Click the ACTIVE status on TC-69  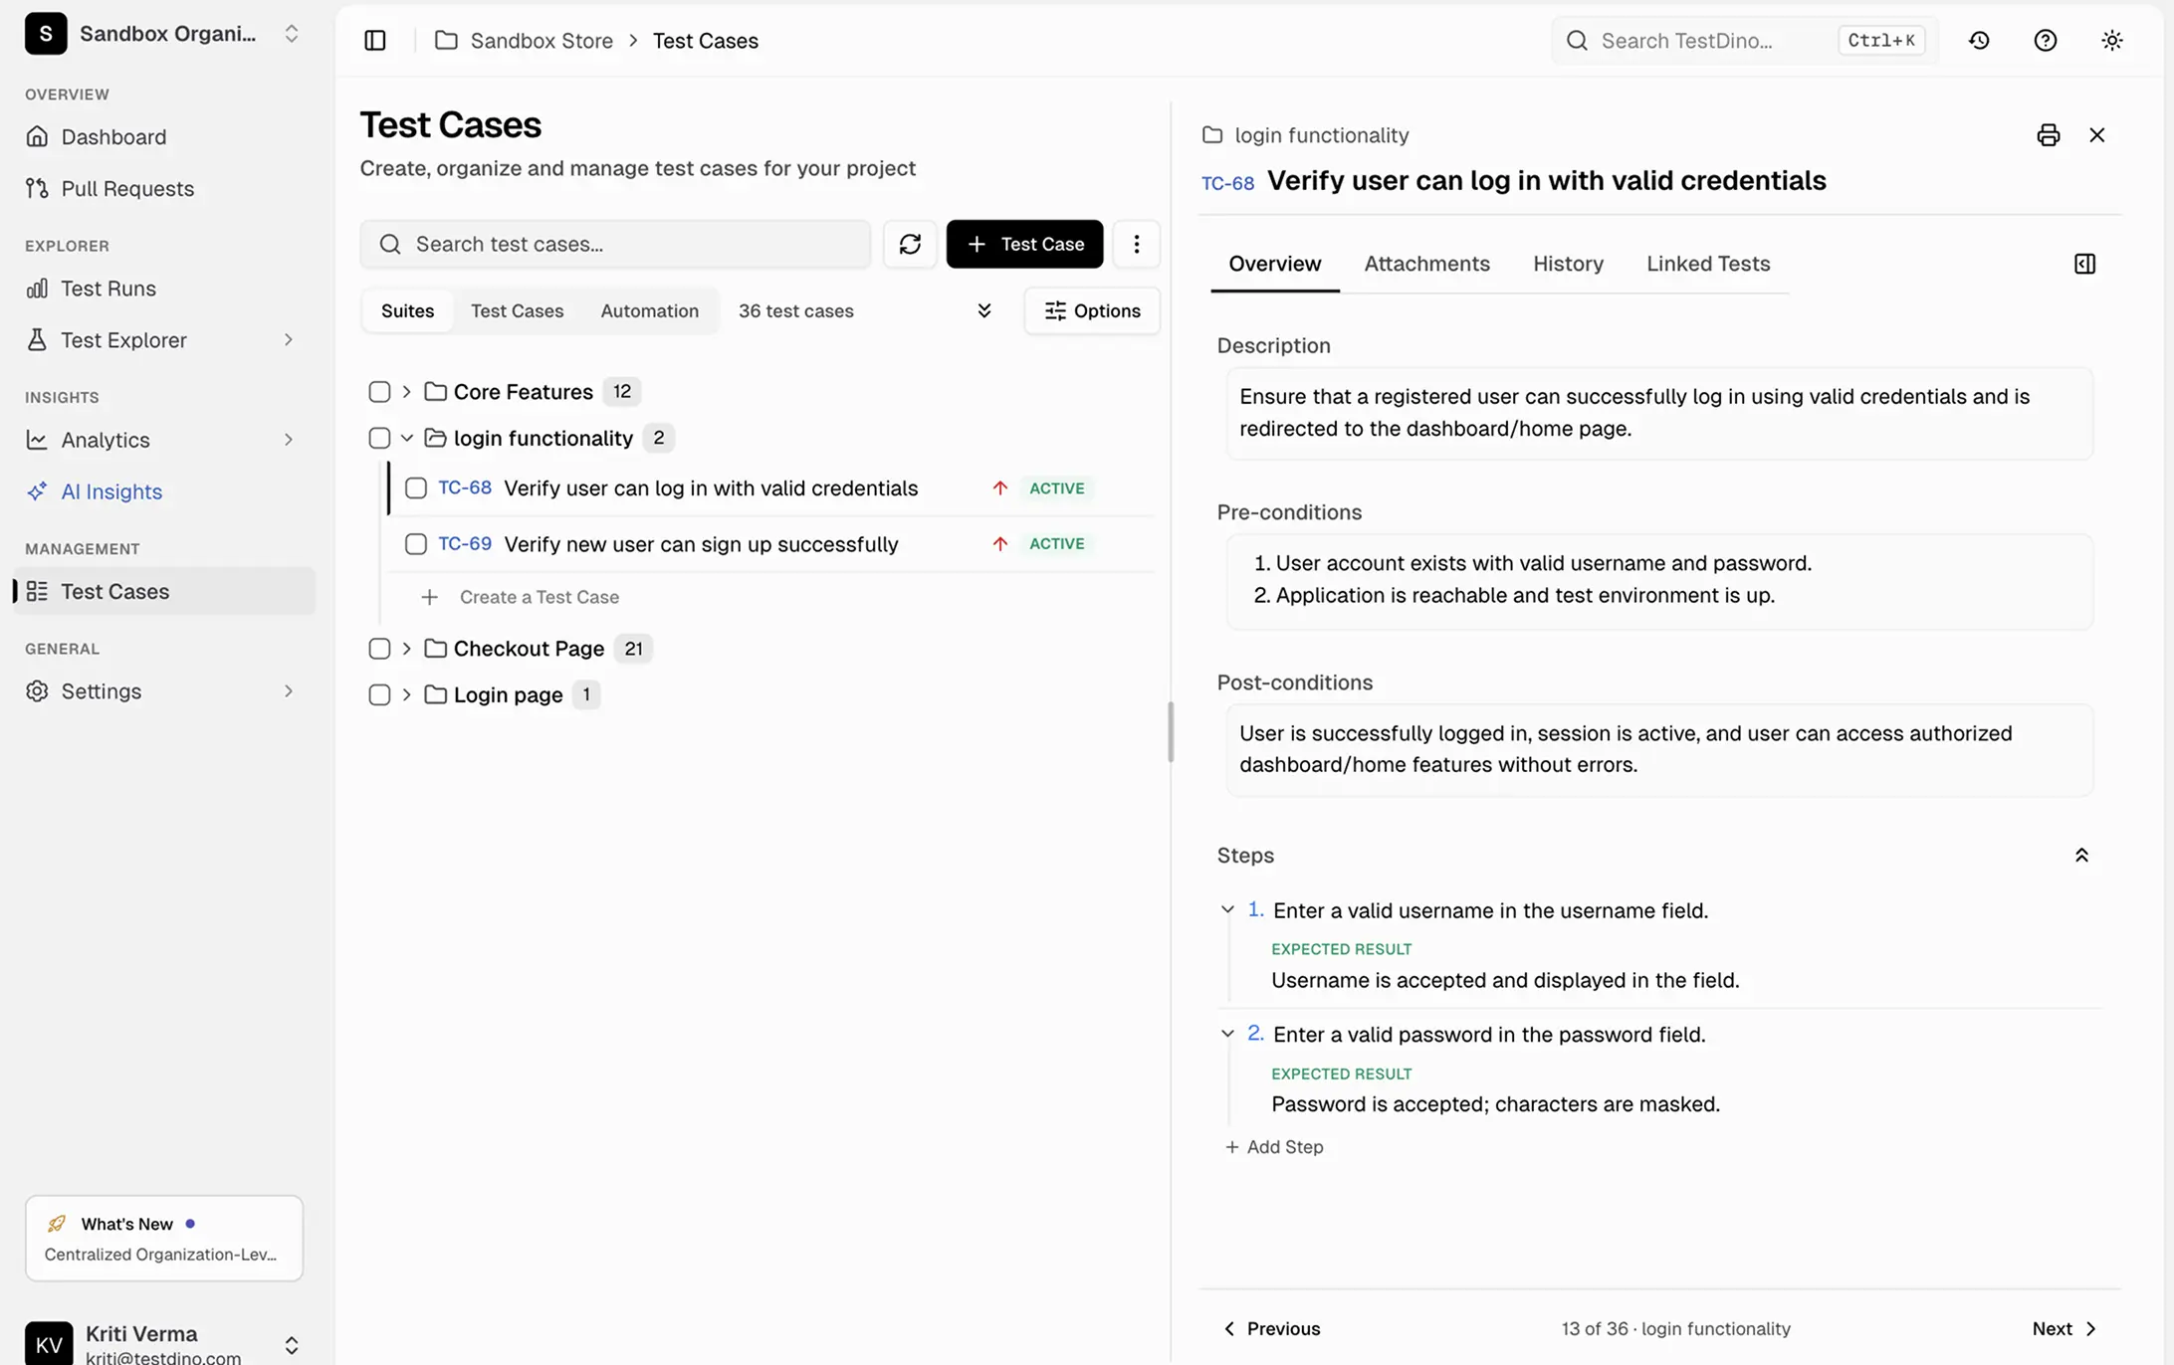[1056, 544]
